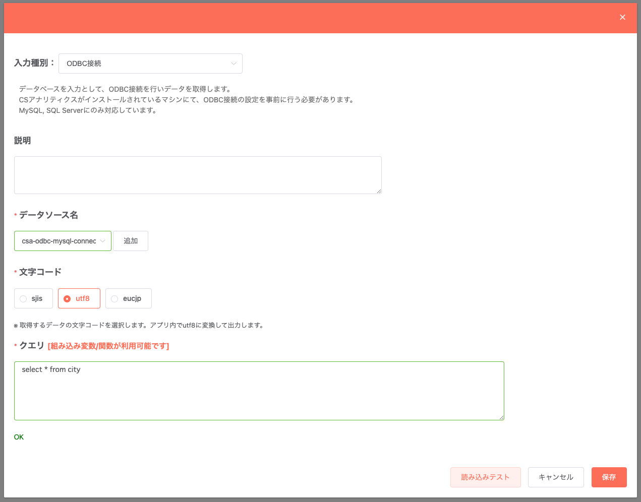Click the キャンセル button
Viewport: 641px width, 502px height.
coord(556,477)
